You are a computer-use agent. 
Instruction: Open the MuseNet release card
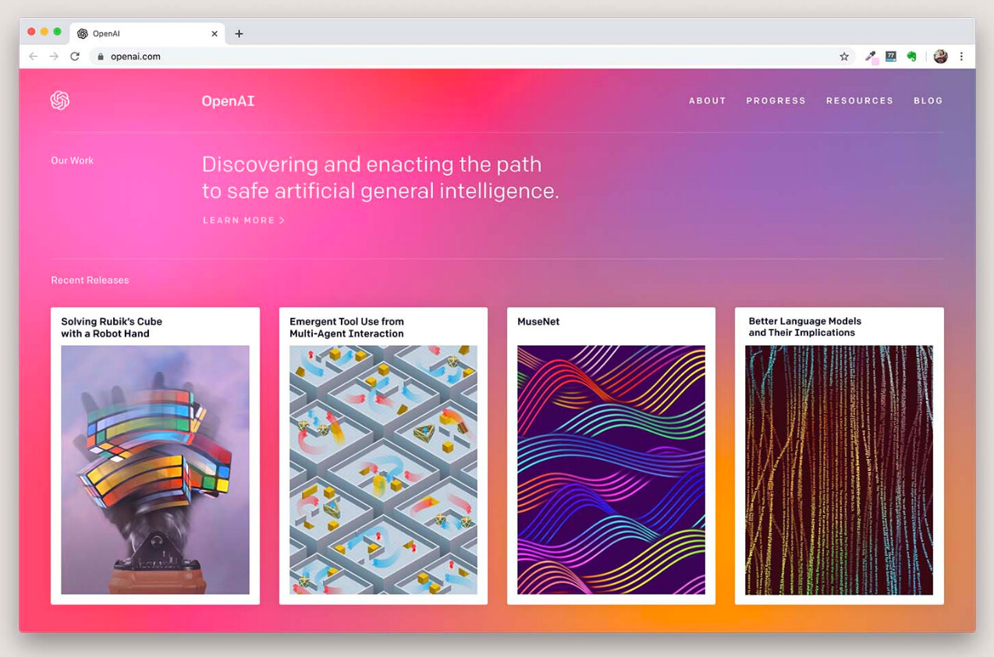pos(611,454)
